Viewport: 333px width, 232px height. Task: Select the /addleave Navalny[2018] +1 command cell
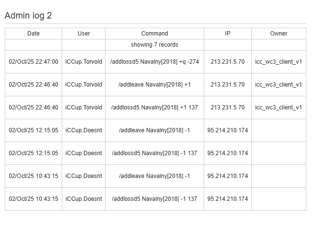(155, 85)
